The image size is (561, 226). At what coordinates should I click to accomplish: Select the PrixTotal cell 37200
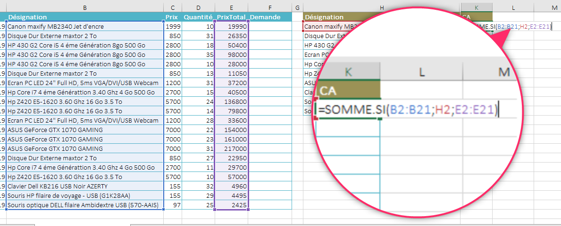pyautogui.click(x=232, y=83)
